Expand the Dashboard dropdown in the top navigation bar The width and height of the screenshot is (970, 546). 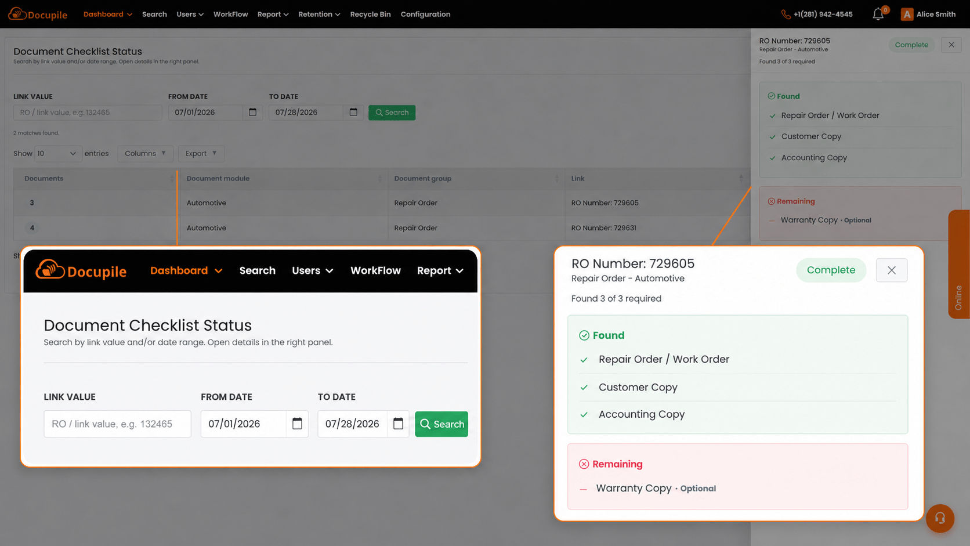(x=108, y=14)
